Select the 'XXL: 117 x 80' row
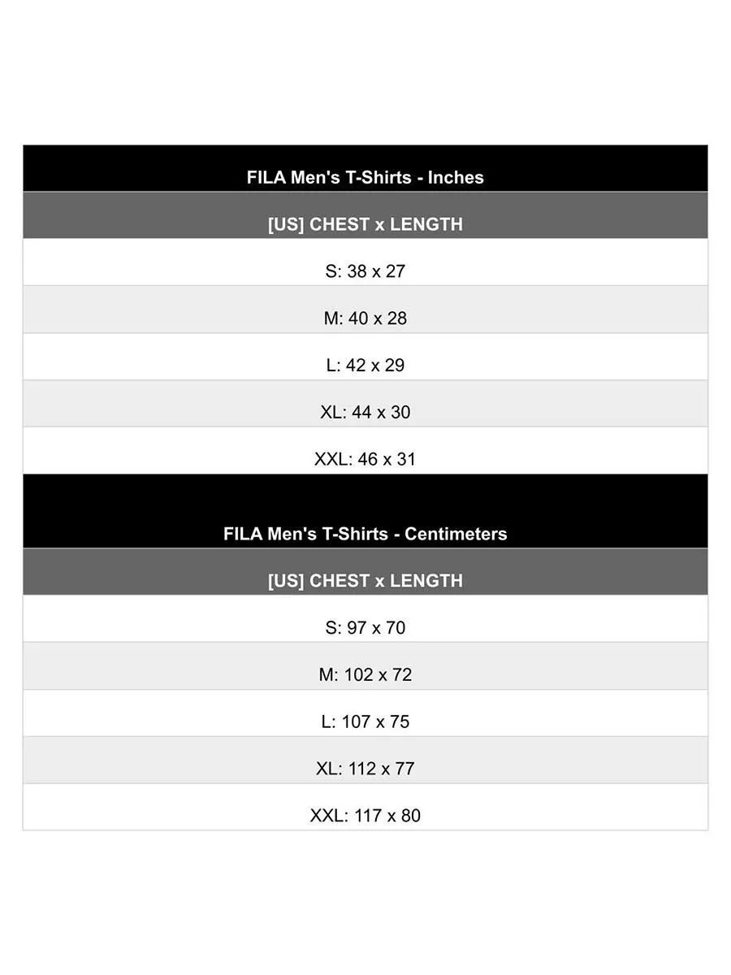The height and width of the screenshot is (975, 731). coord(365,816)
